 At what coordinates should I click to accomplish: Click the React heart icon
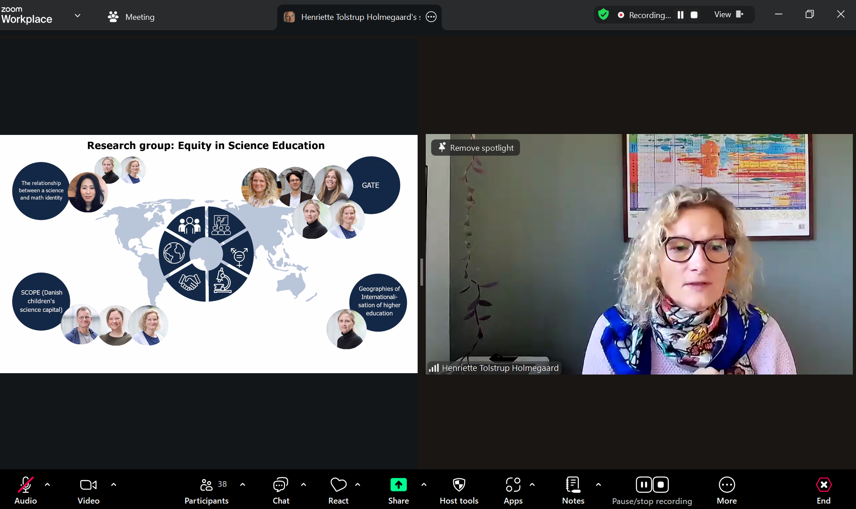click(338, 485)
